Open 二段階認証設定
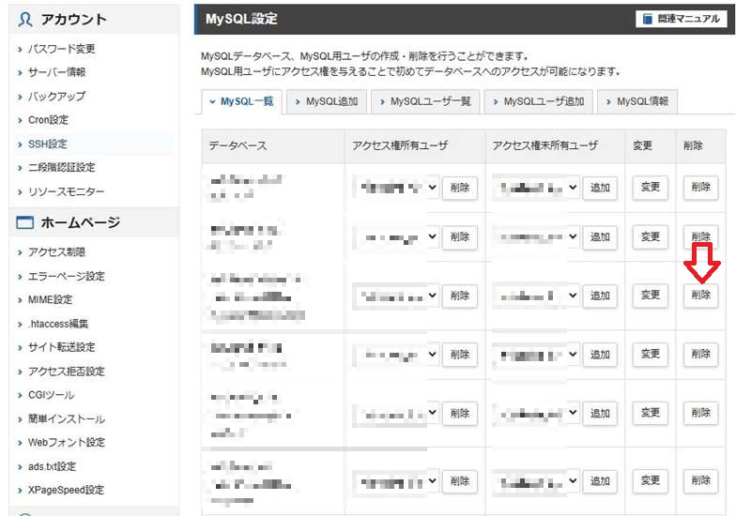751x516 pixels. coord(61,168)
